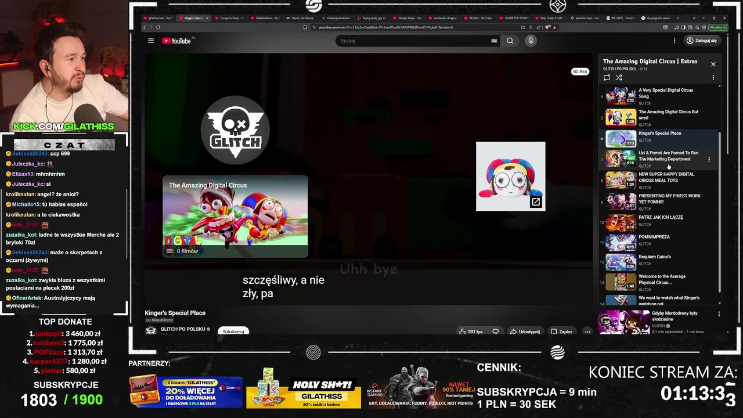
Task: Switch to SKARB POD DOMEM browser tab
Action: (x=515, y=18)
